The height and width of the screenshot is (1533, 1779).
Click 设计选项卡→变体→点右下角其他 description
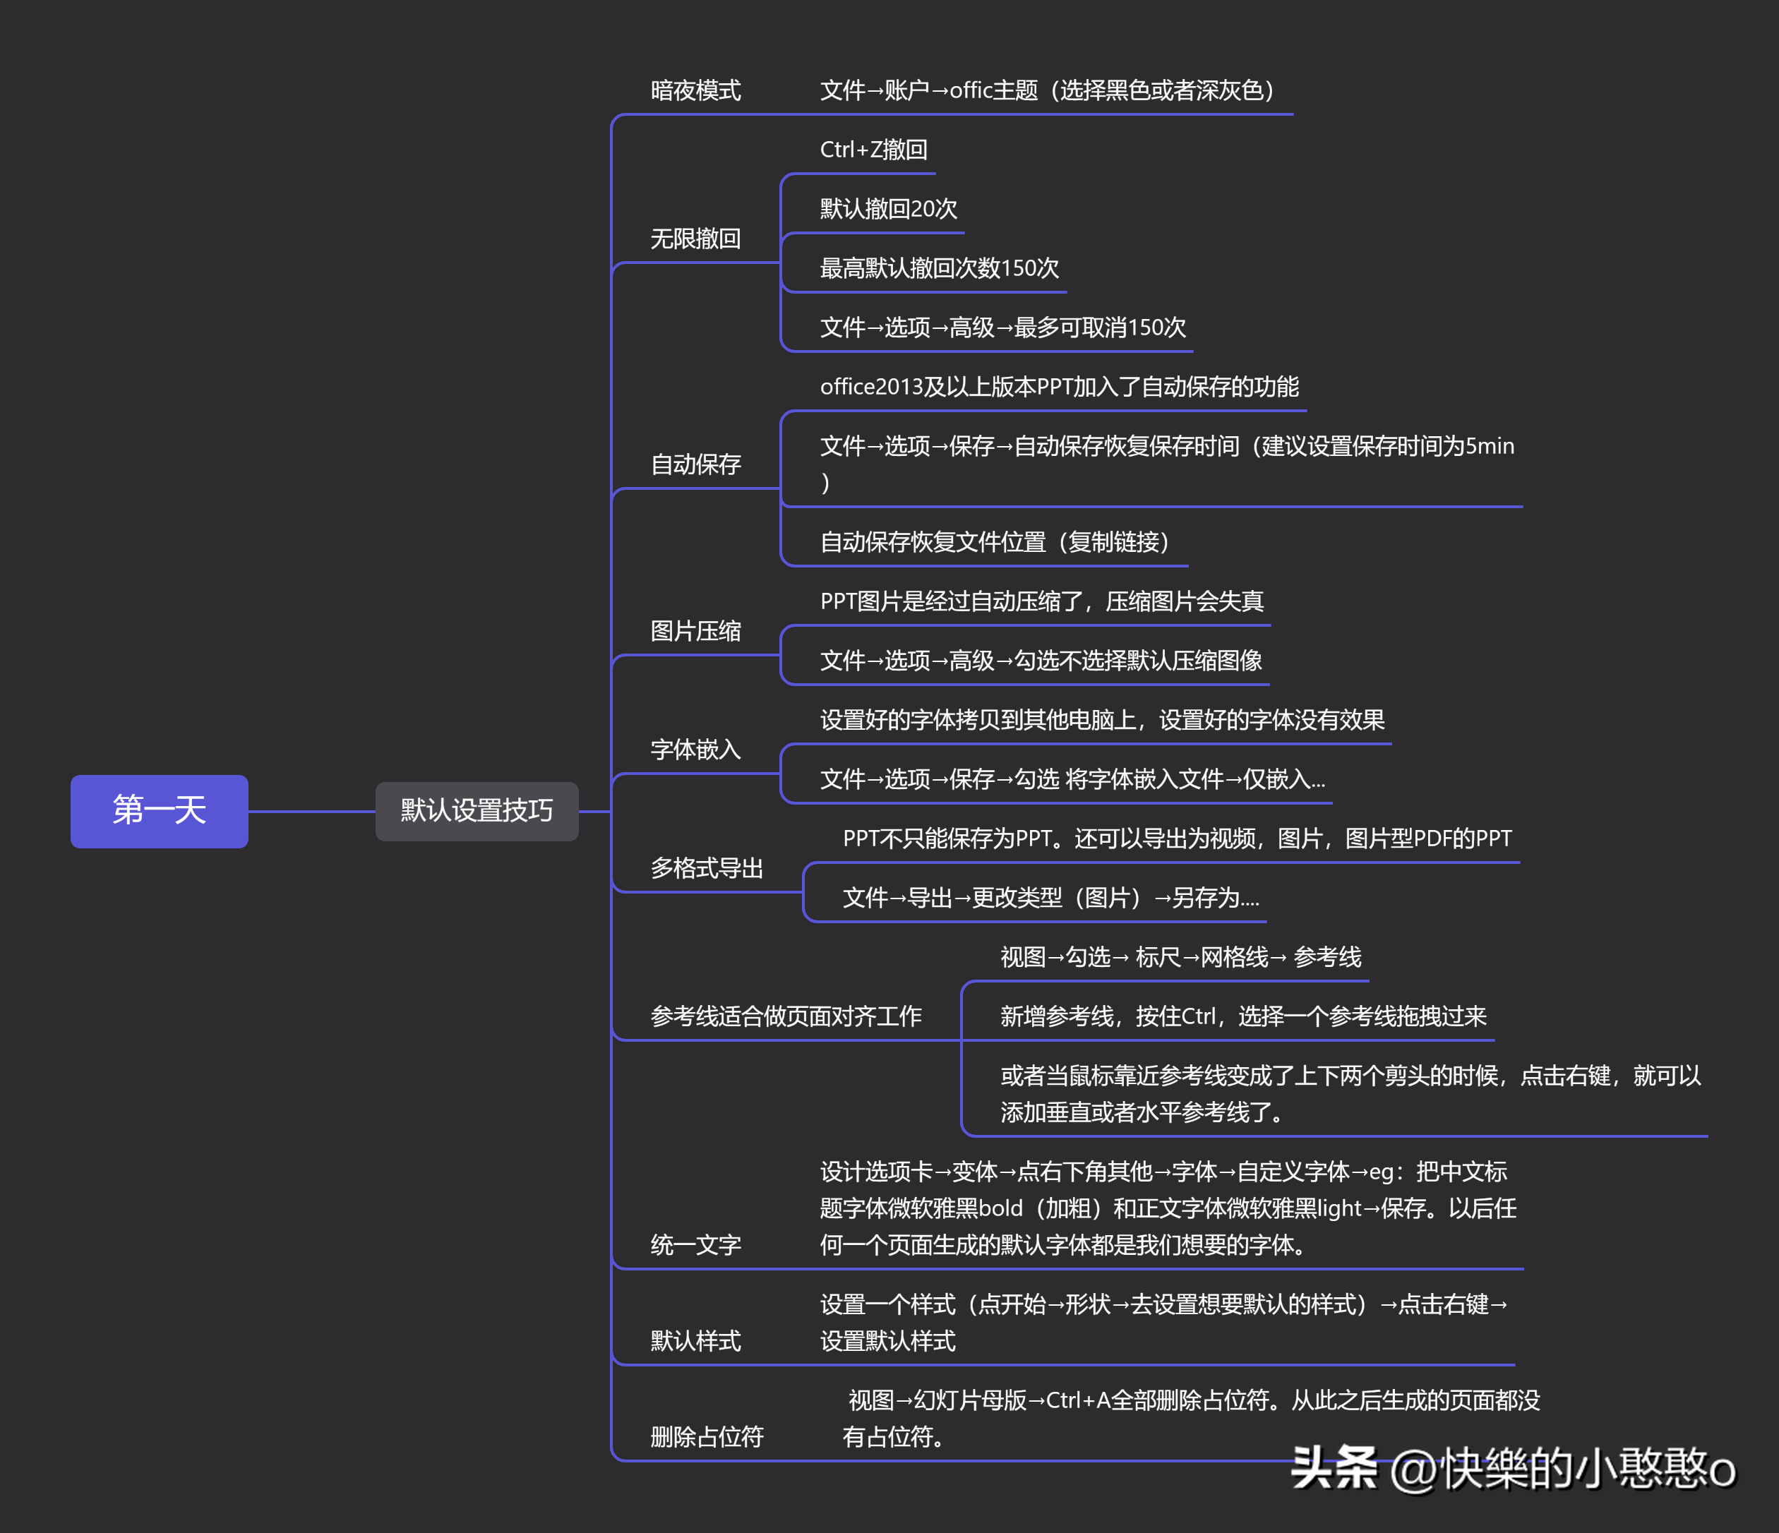click(x=1168, y=1208)
